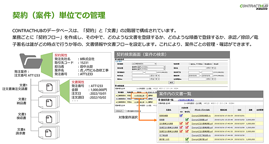
Task: Click 契約No input field
Action: point(141,79)
